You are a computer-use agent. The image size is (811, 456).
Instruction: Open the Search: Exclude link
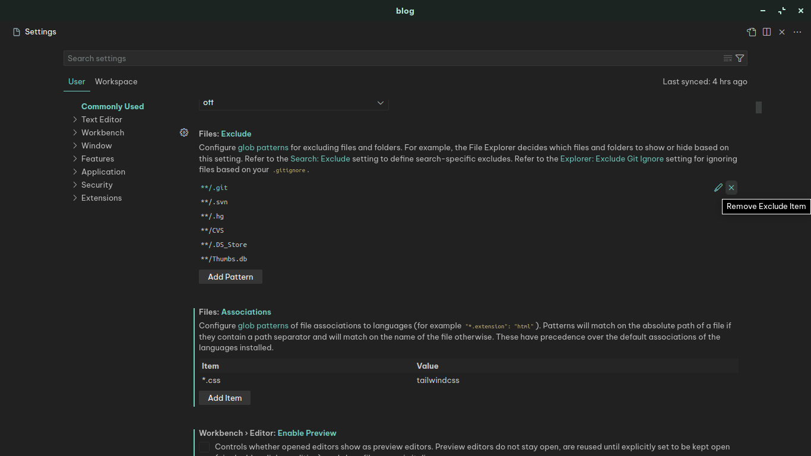click(320, 159)
